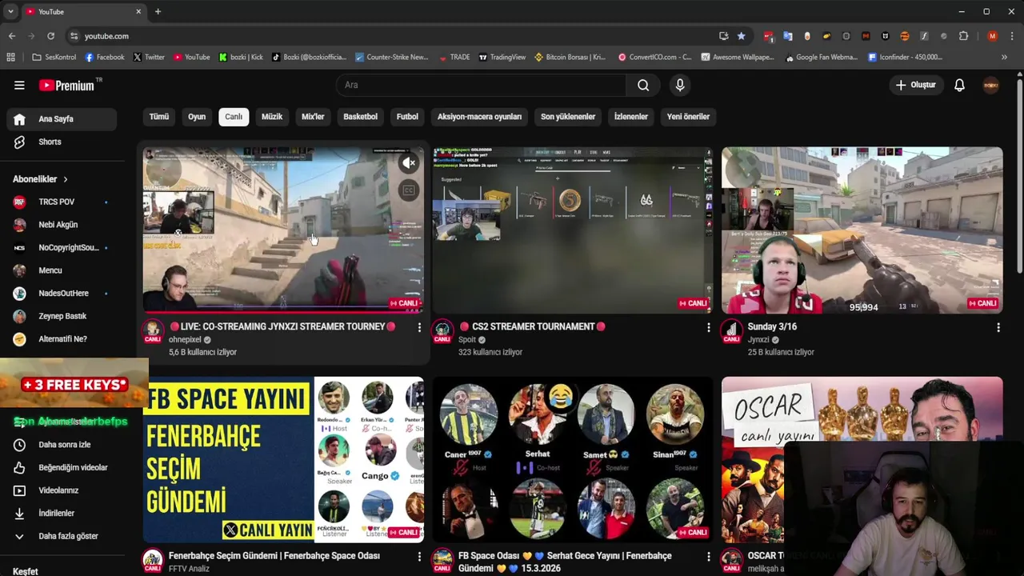Start voice search with the microphone

(680, 85)
